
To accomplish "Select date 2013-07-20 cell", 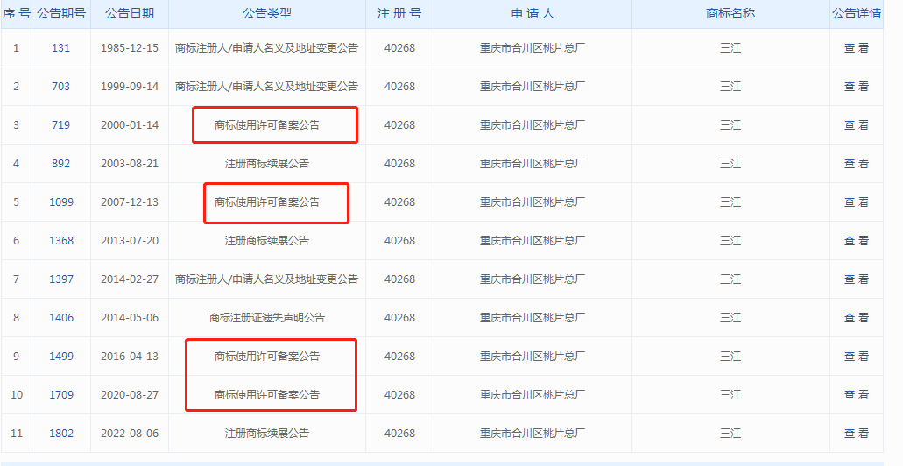I will pyautogui.click(x=130, y=240).
